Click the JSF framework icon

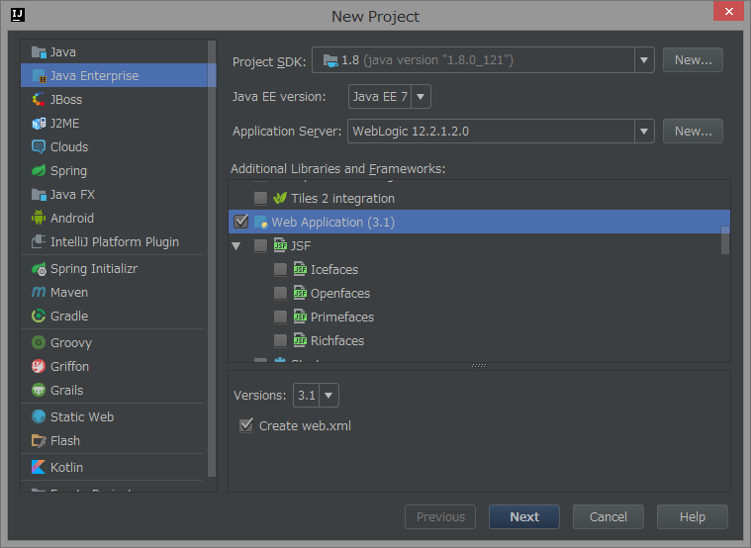tap(280, 245)
